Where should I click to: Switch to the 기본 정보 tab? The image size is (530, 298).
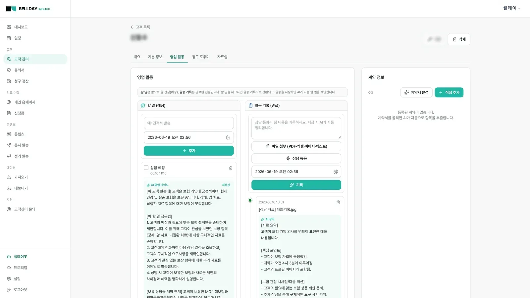(155, 57)
